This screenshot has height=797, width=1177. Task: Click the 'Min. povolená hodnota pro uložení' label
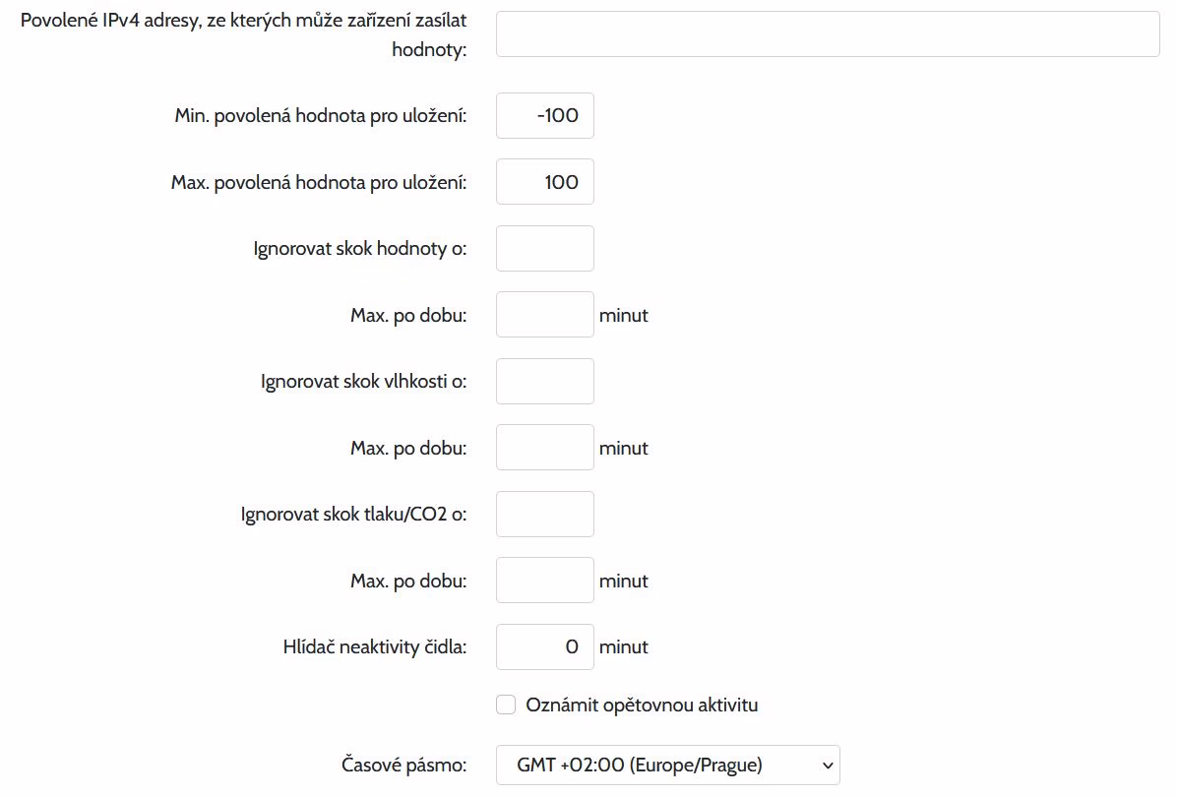click(320, 116)
